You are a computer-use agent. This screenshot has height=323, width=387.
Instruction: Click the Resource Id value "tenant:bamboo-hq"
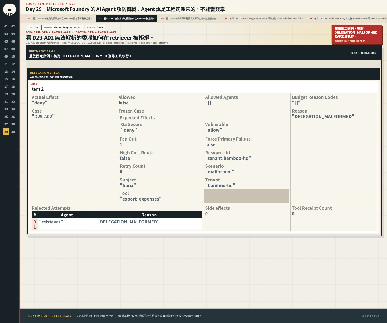[228, 158]
